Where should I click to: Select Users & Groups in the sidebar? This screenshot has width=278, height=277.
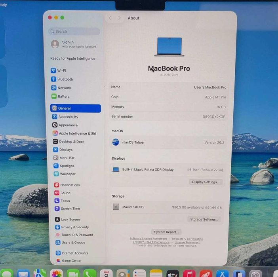[70, 243]
